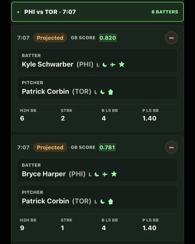Click the Projected badge on Schwarber card
195x244 pixels.
(x=50, y=38)
